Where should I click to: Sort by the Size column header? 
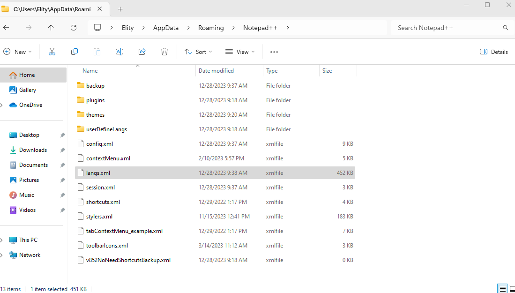point(327,71)
